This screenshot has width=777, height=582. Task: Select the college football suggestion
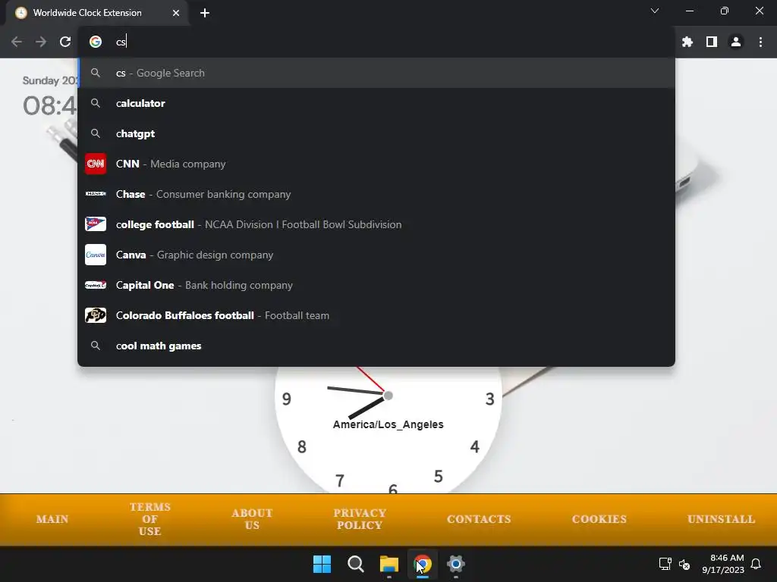[376, 224]
